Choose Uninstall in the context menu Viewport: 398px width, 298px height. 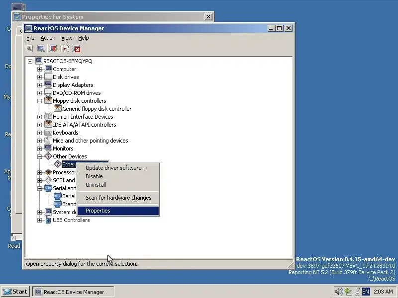[x=118, y=185]
